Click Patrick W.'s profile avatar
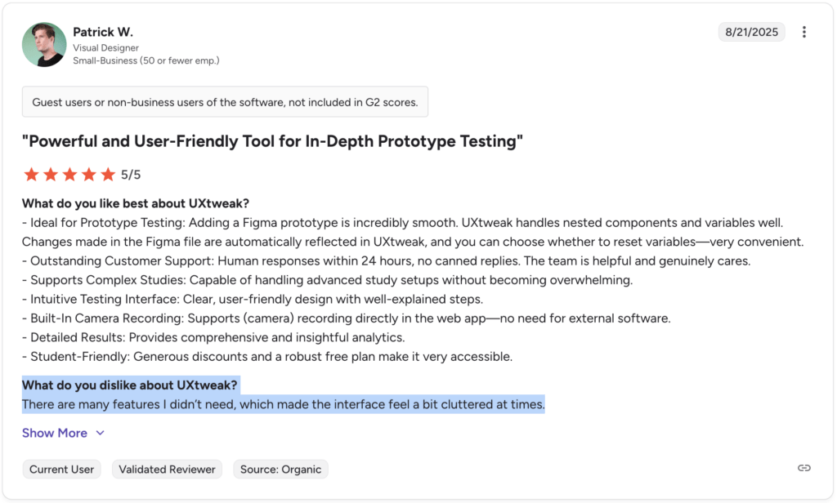 pos(44,44)
